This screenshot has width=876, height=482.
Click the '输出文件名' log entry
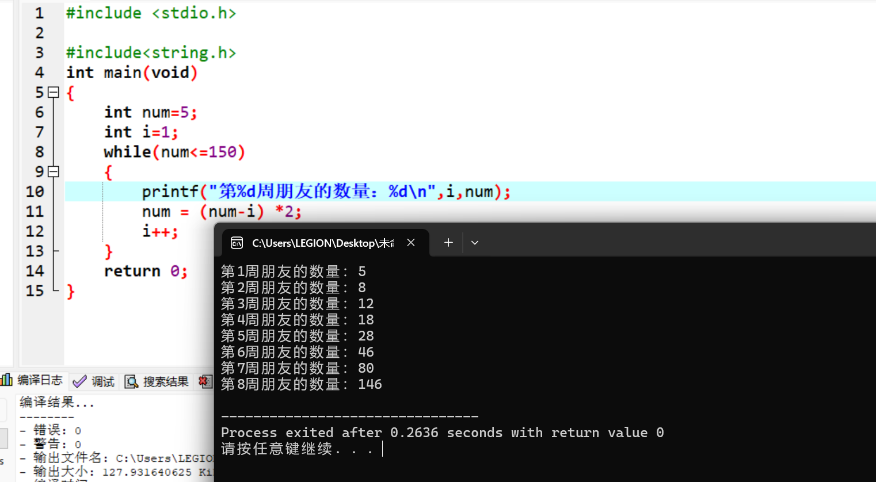point(117,457)
